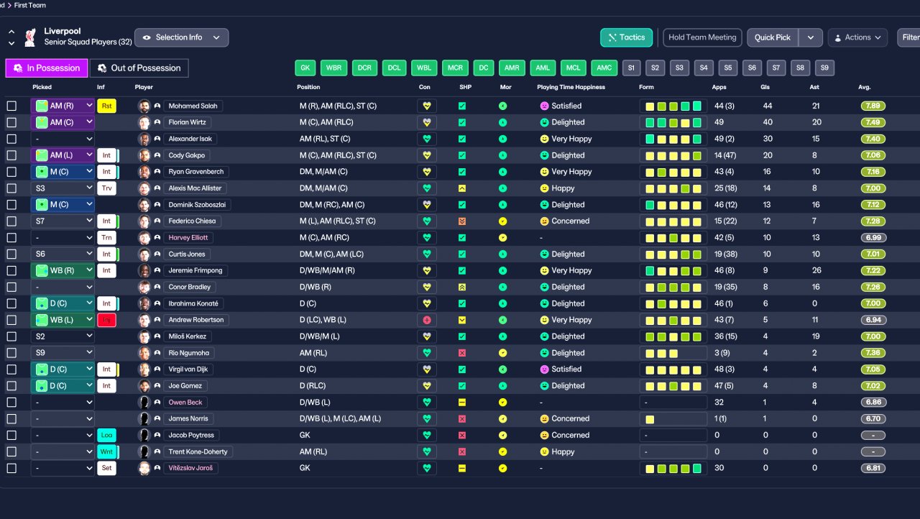The width and height of the screenshot is (920, 519).
Task: Tick the checkbox for Florian Wirtz
Action: [x=11, y=122]
